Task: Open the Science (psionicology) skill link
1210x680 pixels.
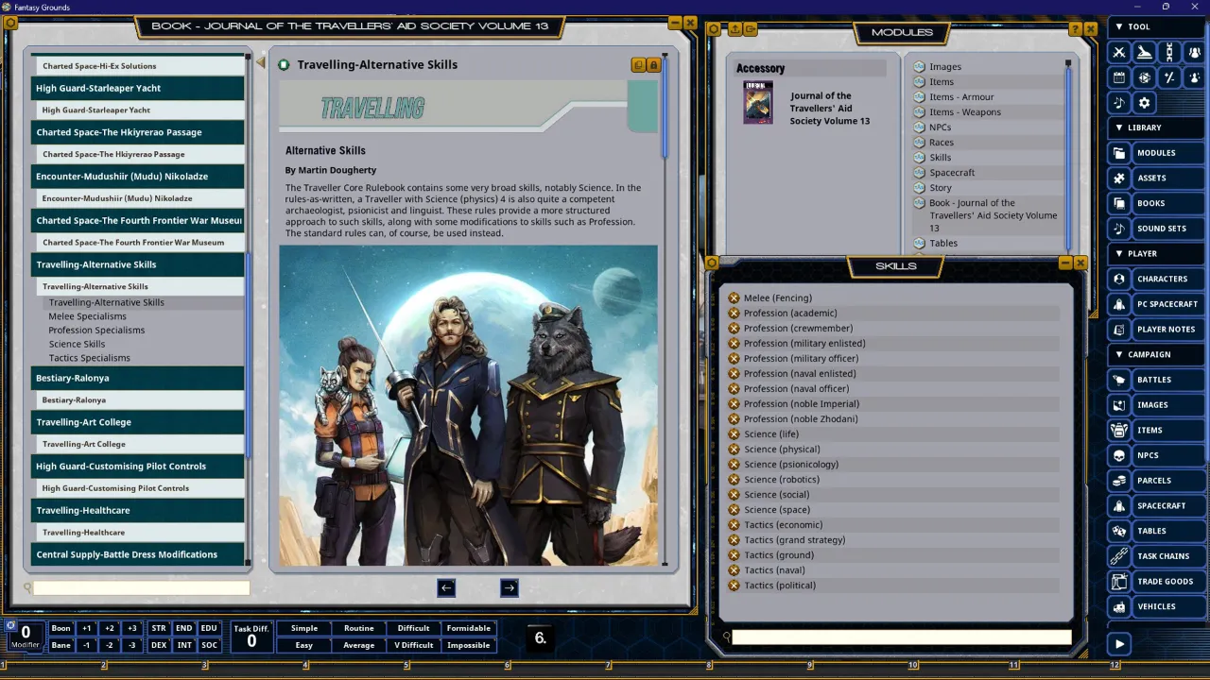Action: tap(790, 465)
